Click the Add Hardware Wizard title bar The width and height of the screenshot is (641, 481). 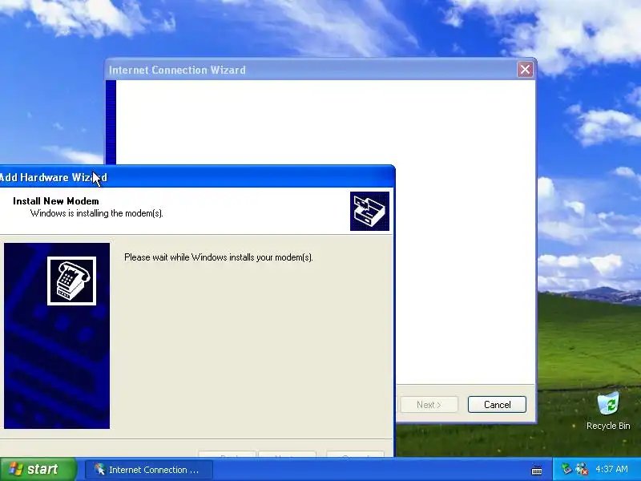pyautogui.click(x=197, y=177)
